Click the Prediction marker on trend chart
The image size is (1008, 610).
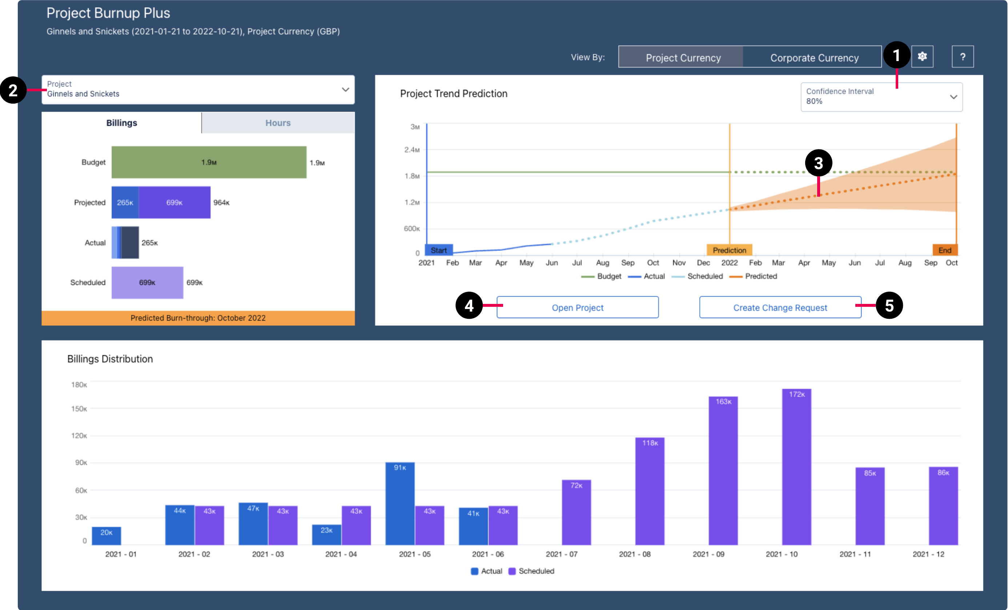click(x=730, y=250)
